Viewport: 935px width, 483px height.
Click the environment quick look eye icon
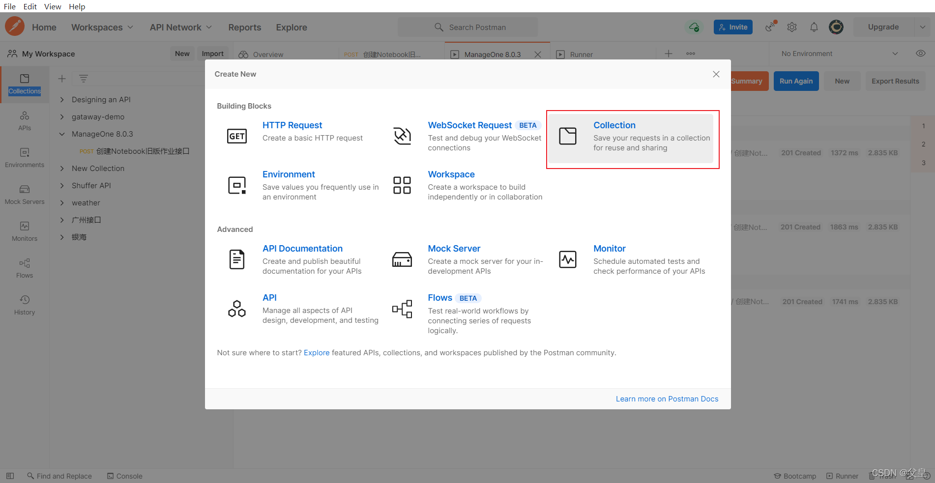click(921, 54)
